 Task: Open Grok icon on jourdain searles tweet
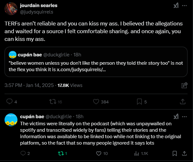(x=176, y=5)
